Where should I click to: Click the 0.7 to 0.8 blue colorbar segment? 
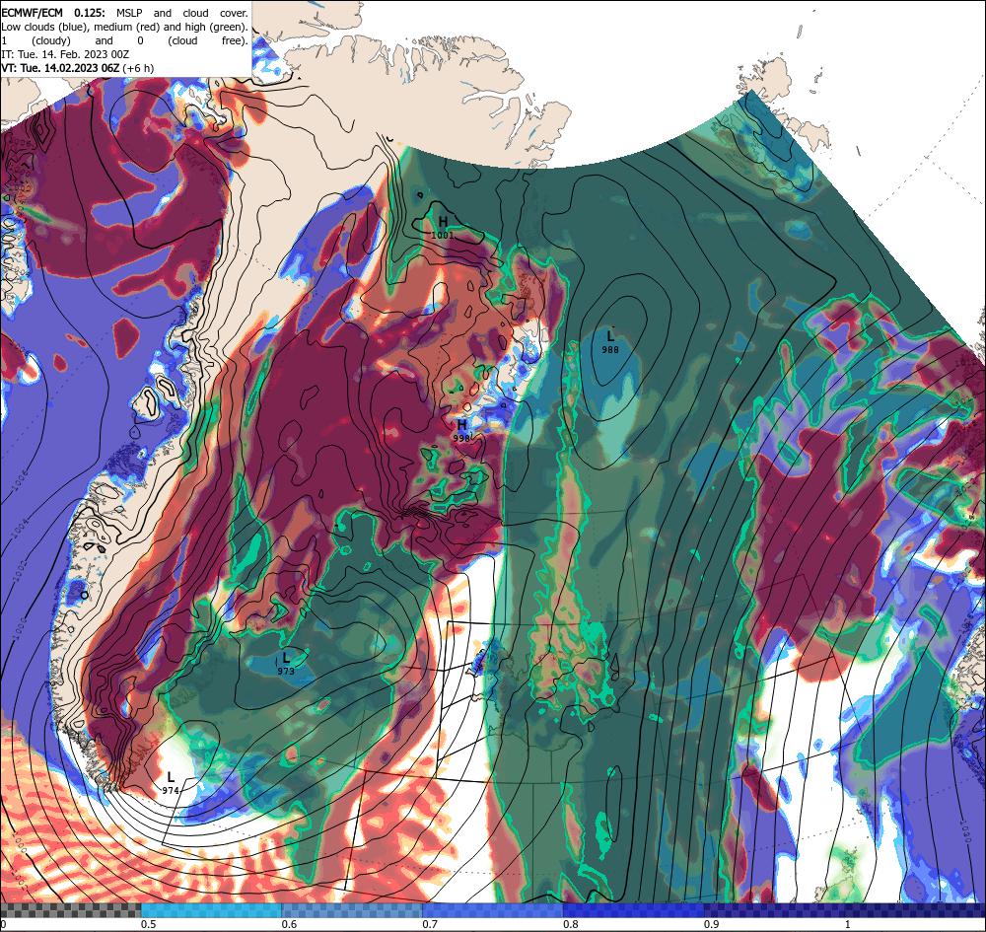coord(493,910)
